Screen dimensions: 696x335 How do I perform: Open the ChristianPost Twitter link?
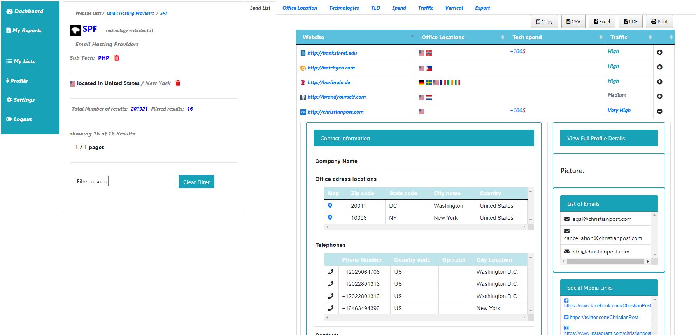pos(604,317)
